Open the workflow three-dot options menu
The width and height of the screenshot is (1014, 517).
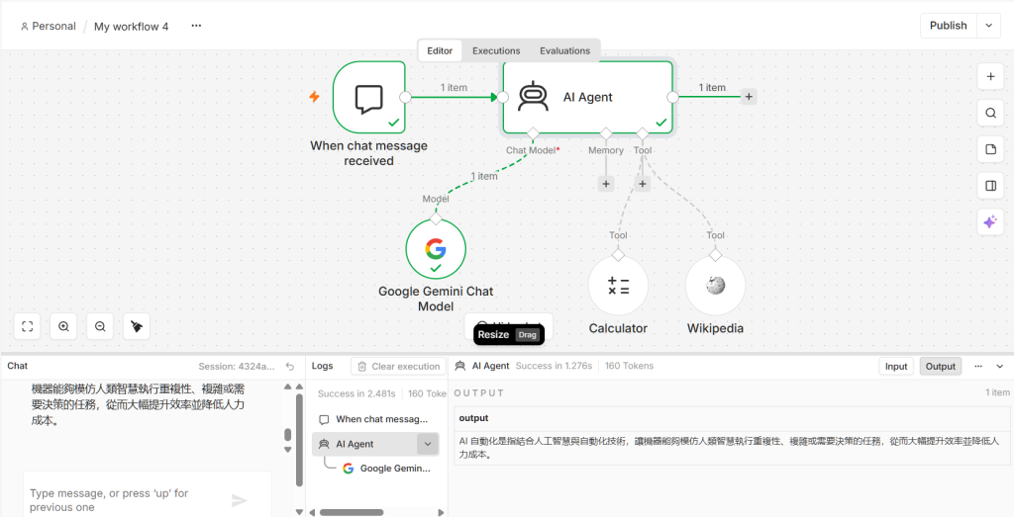196,26
